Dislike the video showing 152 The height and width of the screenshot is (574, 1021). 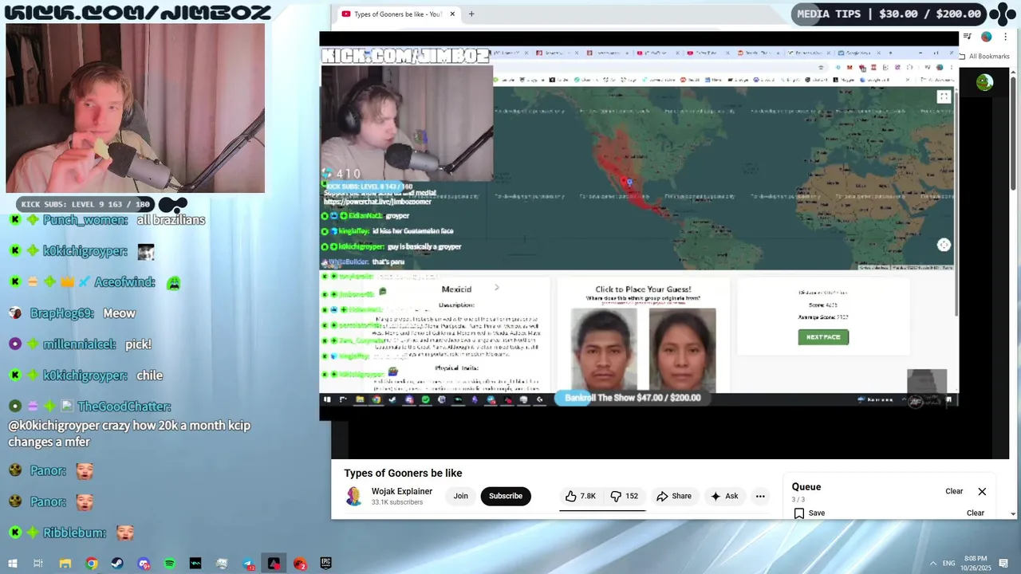[624, 496]
